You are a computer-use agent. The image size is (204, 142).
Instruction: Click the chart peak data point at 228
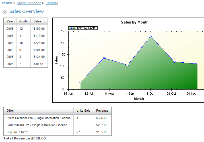tap(151, 36)
